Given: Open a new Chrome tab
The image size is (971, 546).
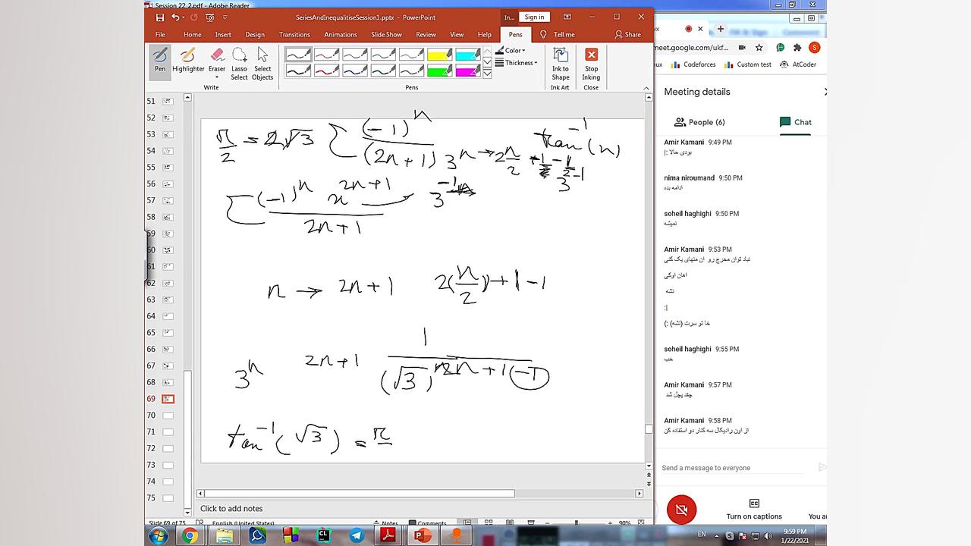Looking at the screenshot, I should pos(721,29).
